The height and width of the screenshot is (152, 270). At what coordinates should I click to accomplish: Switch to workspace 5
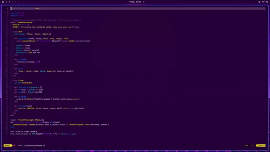(18, 2)
